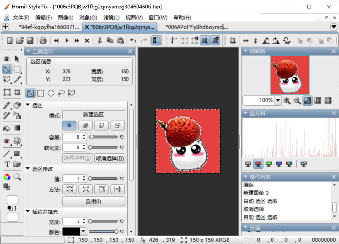
Task: Open the 滤镜 menu
Action: click(x=111, y=18)
